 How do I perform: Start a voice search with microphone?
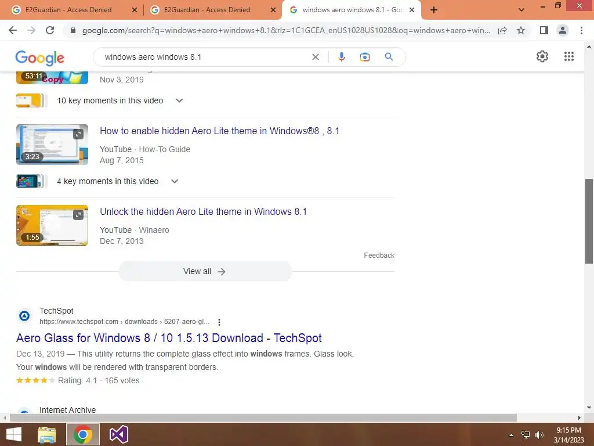point(341,57)
